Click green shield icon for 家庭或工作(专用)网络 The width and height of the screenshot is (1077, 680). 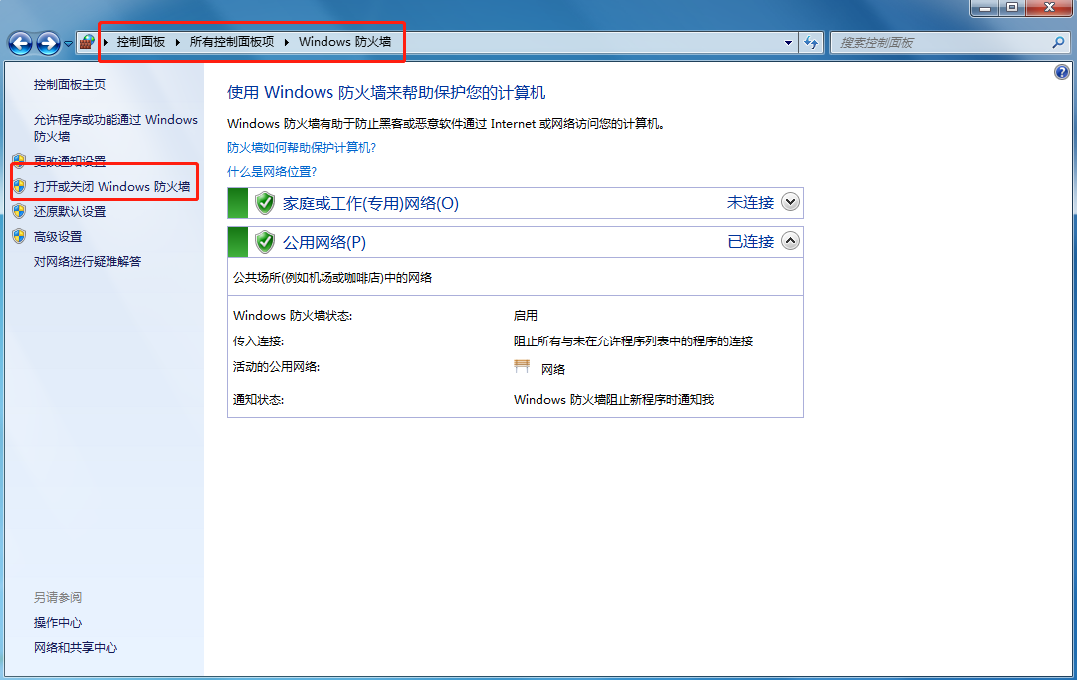[265, 203]
